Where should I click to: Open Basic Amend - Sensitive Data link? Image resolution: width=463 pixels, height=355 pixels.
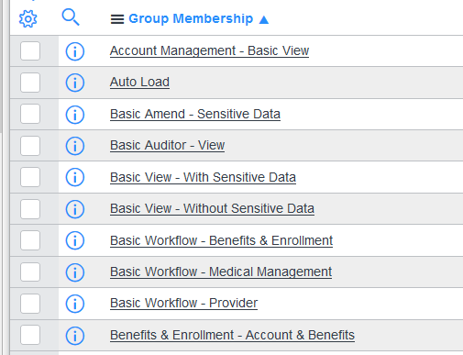tap(195, 114)
